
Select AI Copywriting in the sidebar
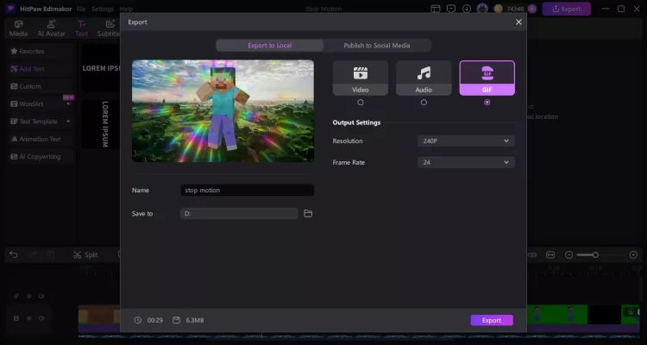pos(40,157)
